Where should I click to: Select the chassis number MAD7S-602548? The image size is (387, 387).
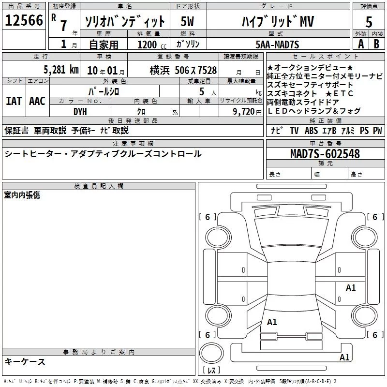coord(325,153)
